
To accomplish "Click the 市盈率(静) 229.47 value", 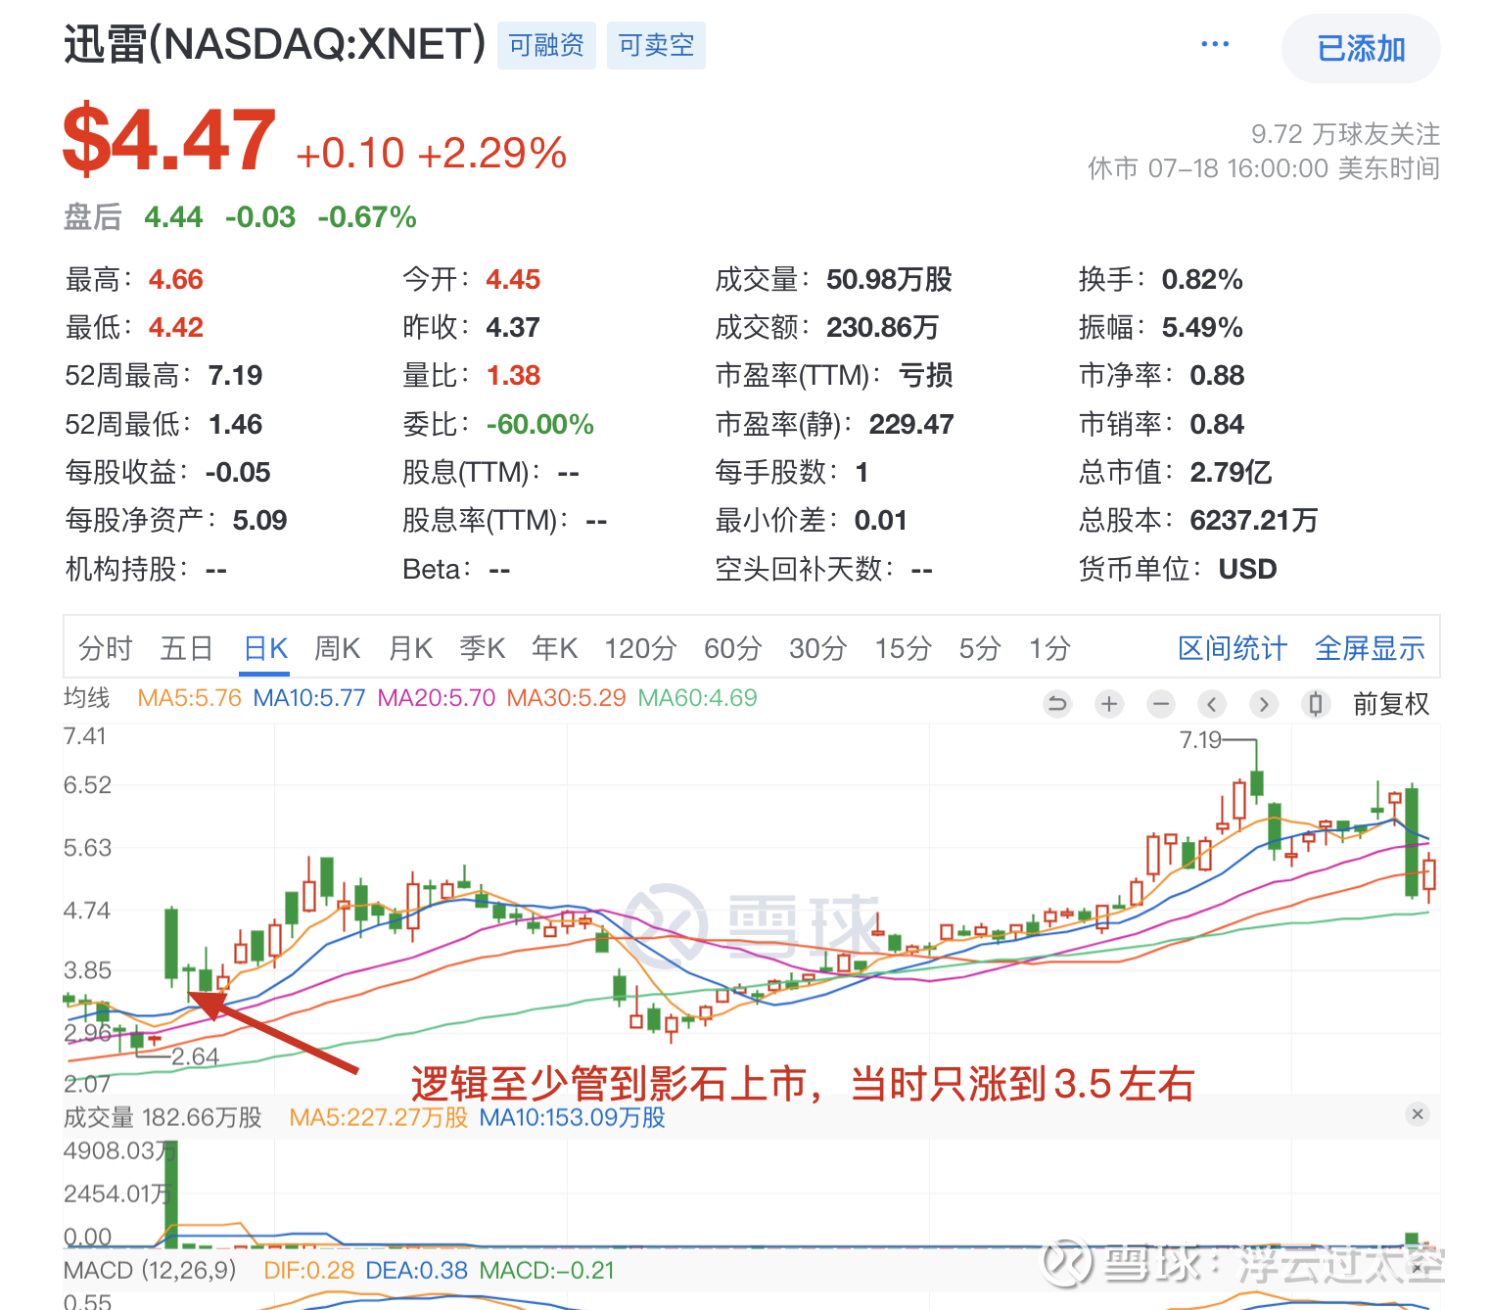I will [x=911, y=424].
